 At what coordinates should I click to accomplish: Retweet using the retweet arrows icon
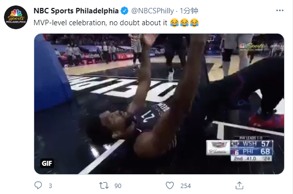tap(104, 186)
